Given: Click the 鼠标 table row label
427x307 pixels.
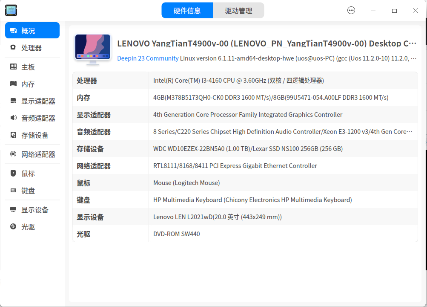Looking at the screenshot, I should click(83, 183).
